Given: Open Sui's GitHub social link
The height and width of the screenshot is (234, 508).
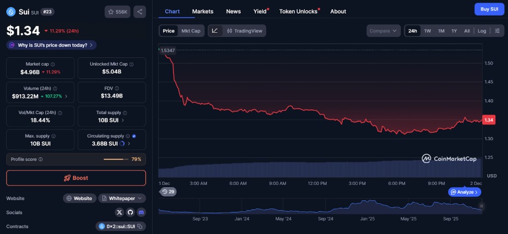Looking at the screenshot, I should 130,212.
